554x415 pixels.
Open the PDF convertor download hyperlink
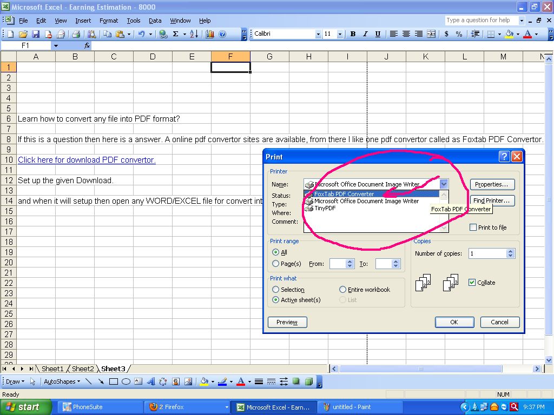87,160
